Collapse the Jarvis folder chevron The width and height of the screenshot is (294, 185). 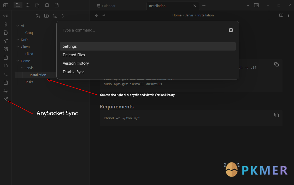pos(22,68)
